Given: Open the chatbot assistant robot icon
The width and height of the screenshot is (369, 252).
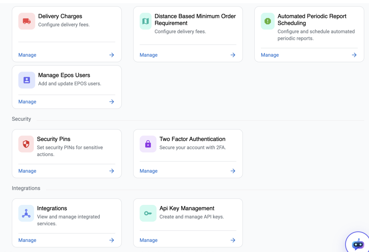Looking at the screenshot, I should point(358,244).
